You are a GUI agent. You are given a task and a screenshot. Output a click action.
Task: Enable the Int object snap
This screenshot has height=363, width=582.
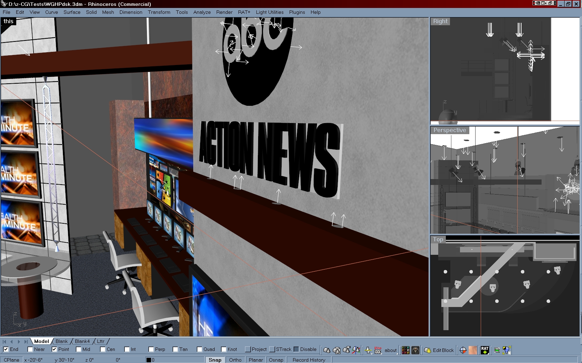pyautogui.click(x=127, y=349)
